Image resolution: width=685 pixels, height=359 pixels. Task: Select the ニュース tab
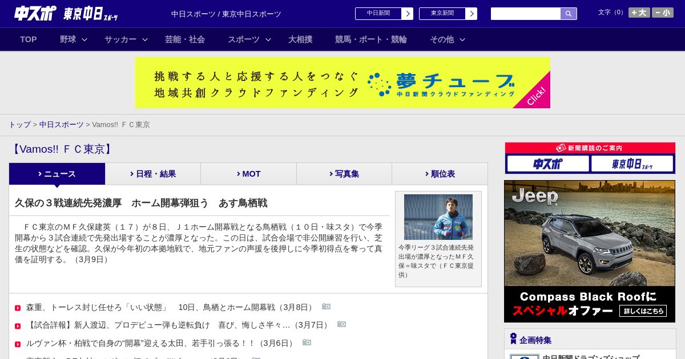pyautogui.click(x=57, y=174)
